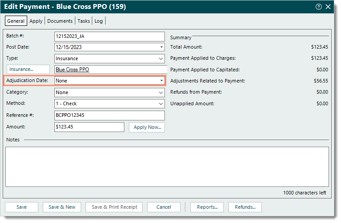Click the Cancel button

pos(164,207)
